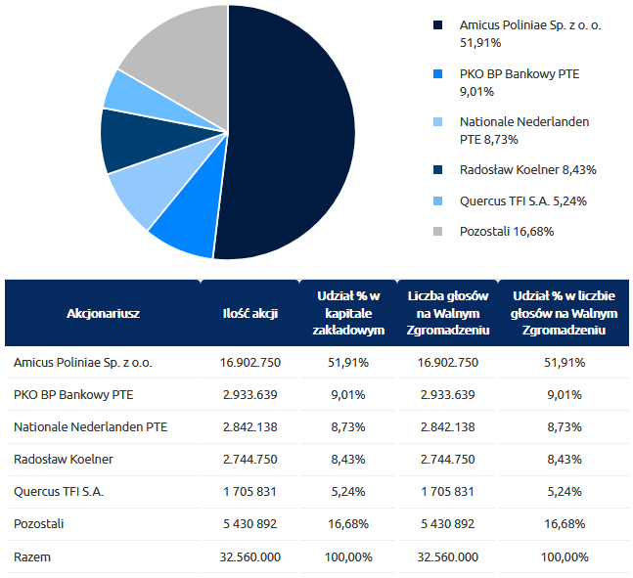Click 1 705 831 in the votes count column

pyautogui.click(x=448, y=492)
